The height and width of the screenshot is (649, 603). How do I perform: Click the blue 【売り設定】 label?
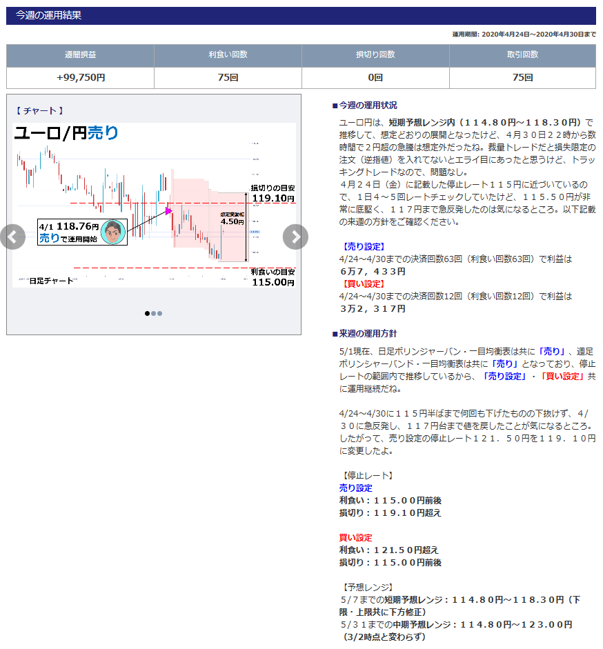click(x=362, y=247)
